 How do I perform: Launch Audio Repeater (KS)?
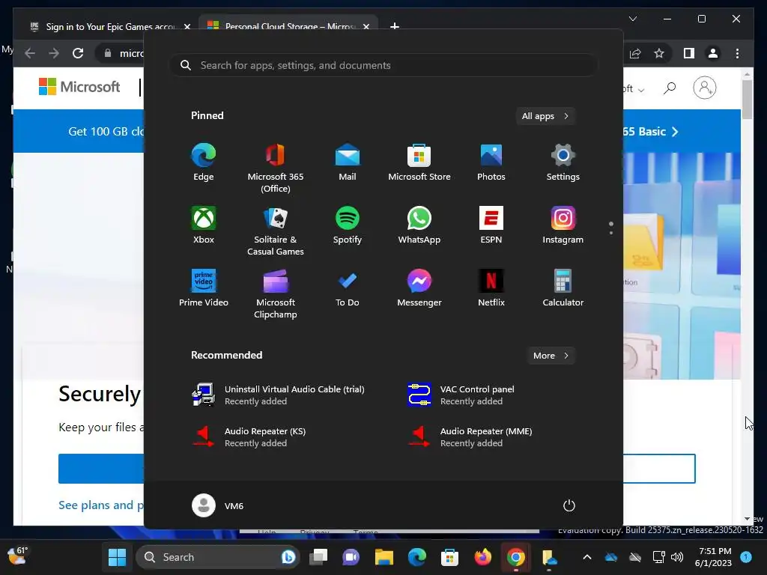249,436
